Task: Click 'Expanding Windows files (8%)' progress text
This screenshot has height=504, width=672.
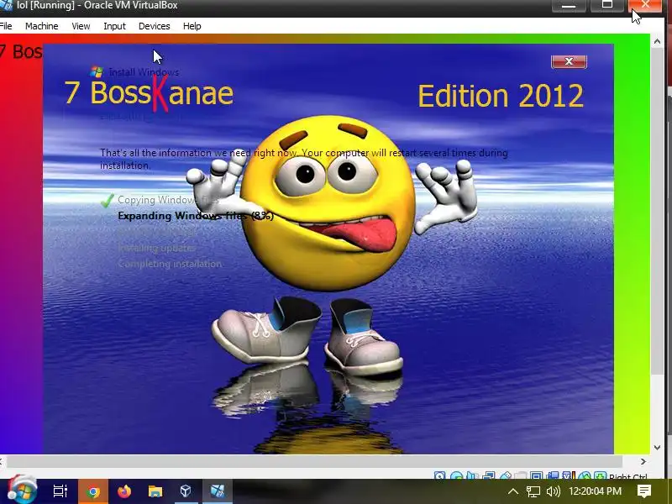Action: [x=196, y=216]
